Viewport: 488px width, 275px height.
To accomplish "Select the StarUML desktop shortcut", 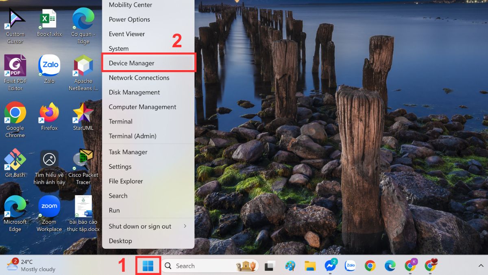I will click(x=83, y=116).
